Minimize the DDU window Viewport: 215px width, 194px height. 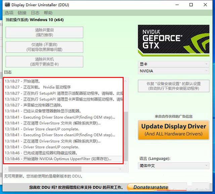(177, 5)
